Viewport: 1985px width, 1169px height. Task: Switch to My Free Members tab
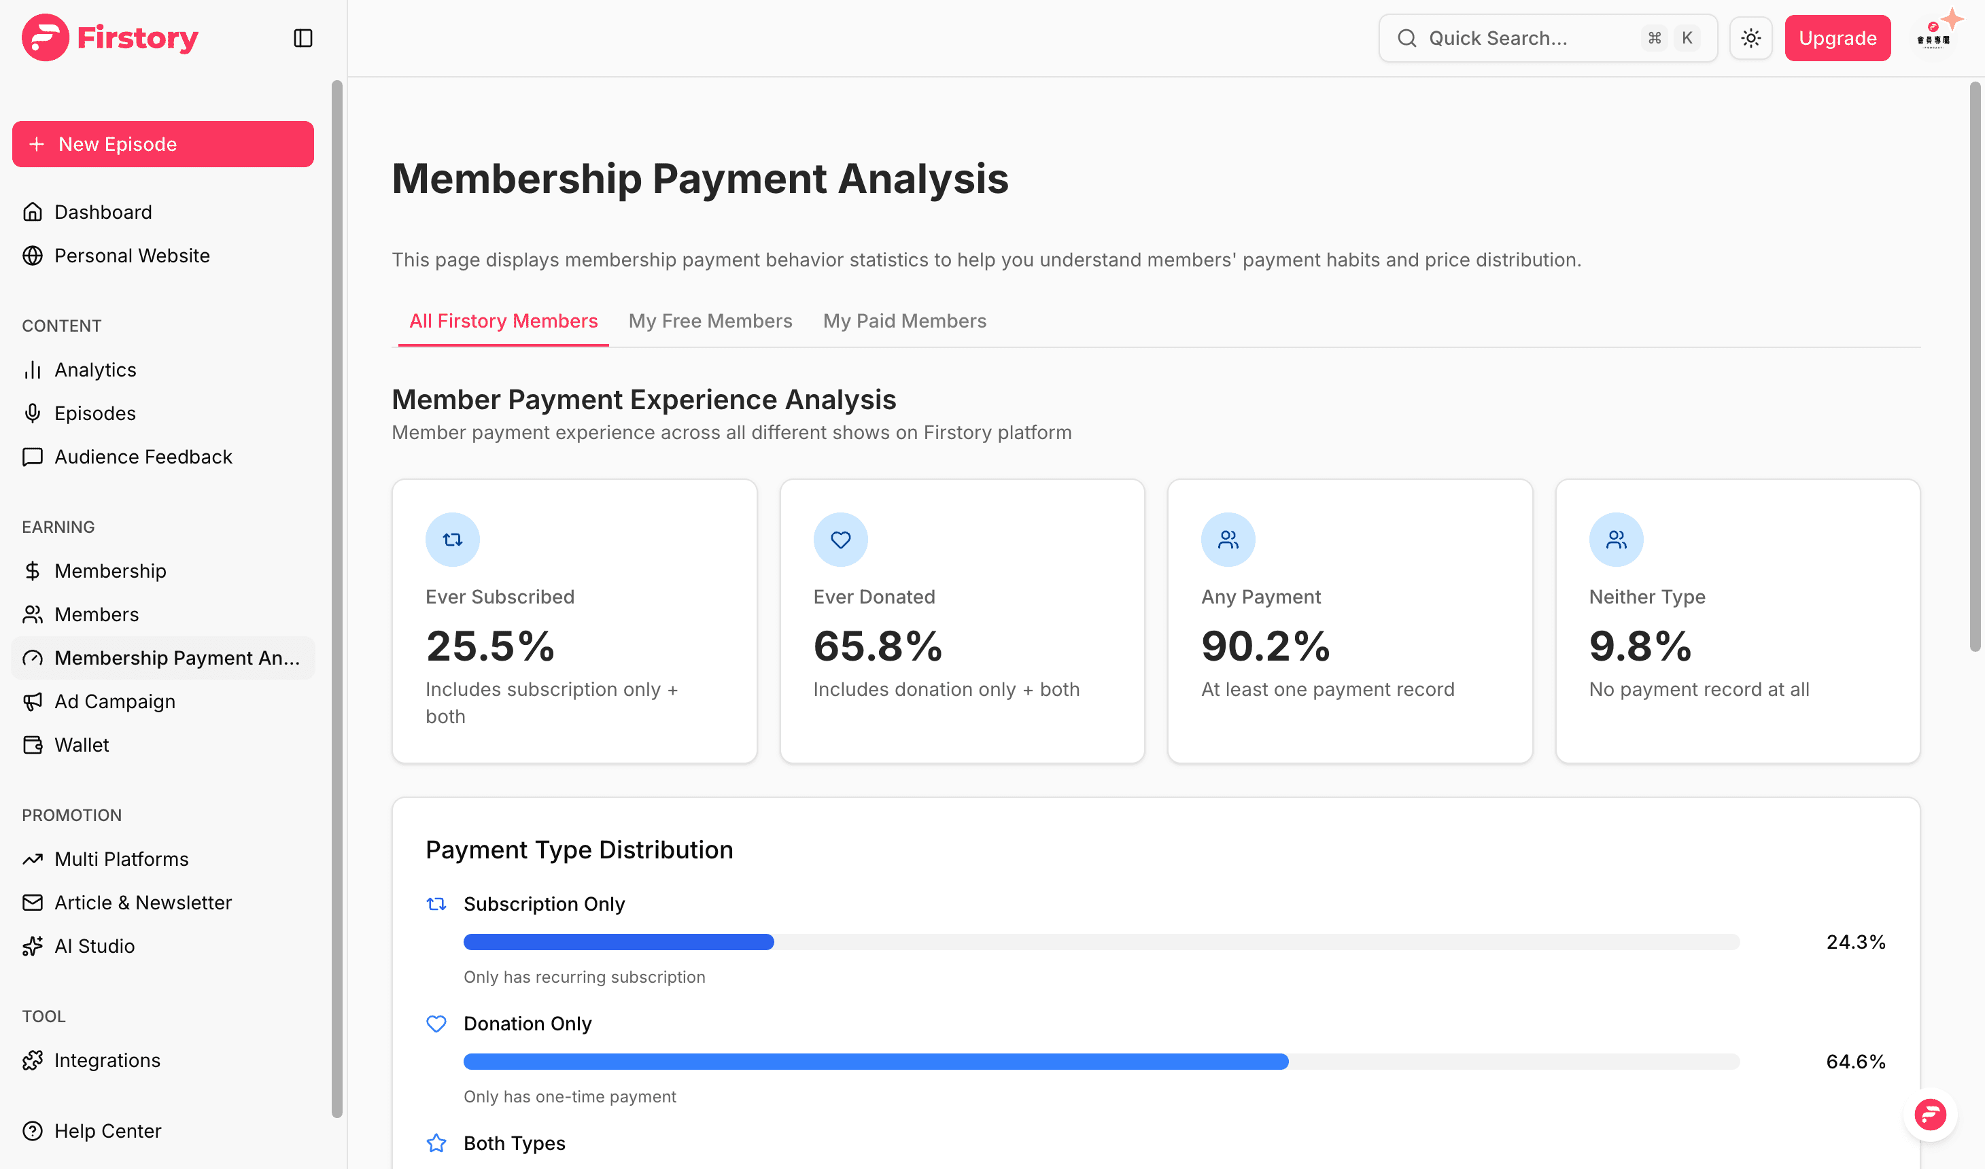click(710, 321)
